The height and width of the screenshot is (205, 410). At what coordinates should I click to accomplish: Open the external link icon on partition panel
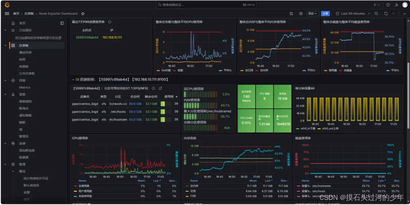[x=161, y=88]
